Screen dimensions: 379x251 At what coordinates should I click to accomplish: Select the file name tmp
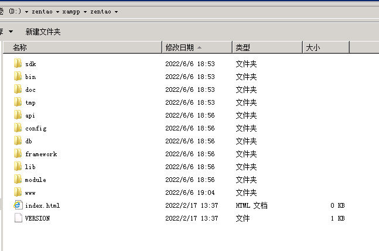tap(30, 103)
